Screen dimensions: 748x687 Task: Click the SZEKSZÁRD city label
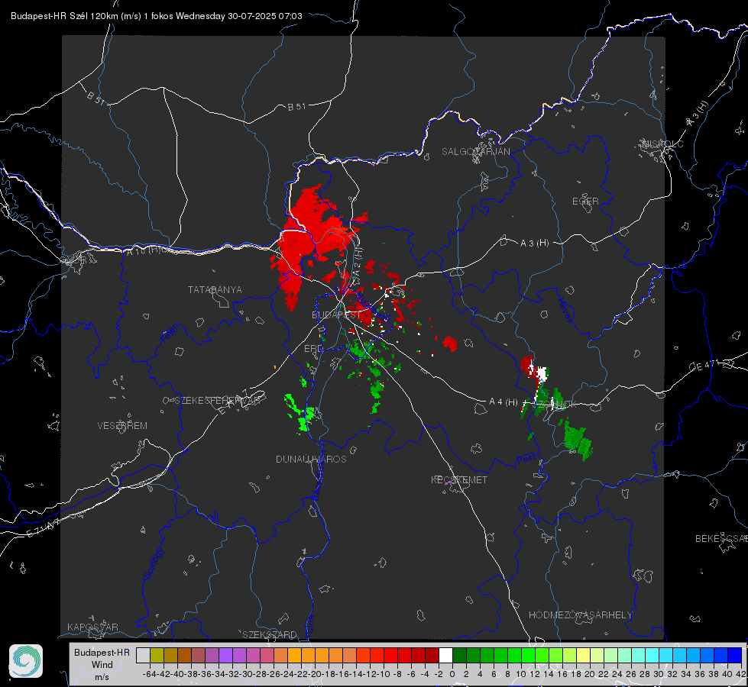coord(270,634)
